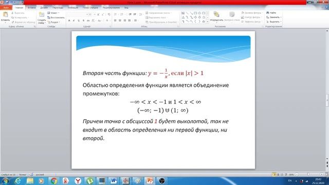This screenshot has width=329, height=185.
Task: Click Windows Start button
Action: tap(5, 181)
